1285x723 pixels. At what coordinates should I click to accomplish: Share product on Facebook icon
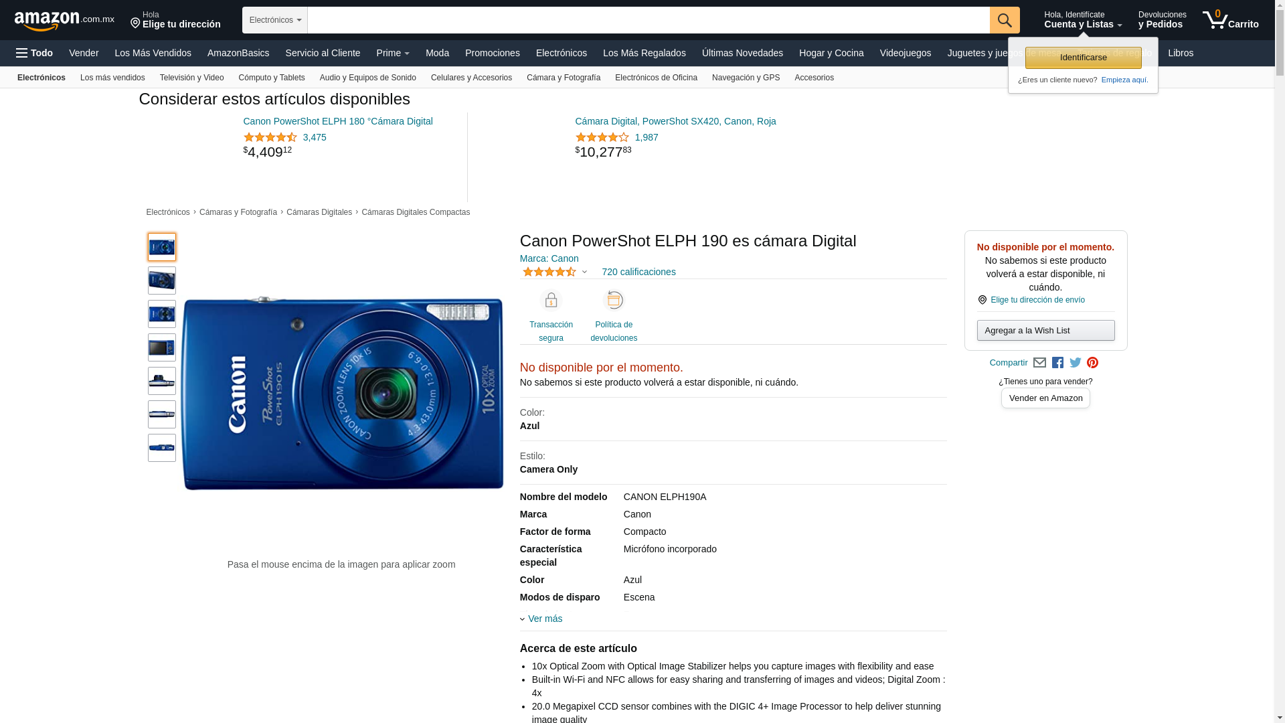click(x=1057, y=363)
